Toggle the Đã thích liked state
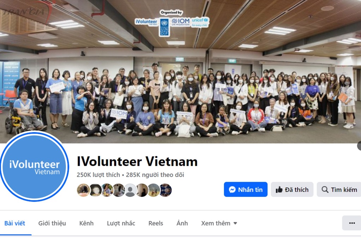Image resolution: width=361 pixels, height=240 pixels. tap(292, 189)
